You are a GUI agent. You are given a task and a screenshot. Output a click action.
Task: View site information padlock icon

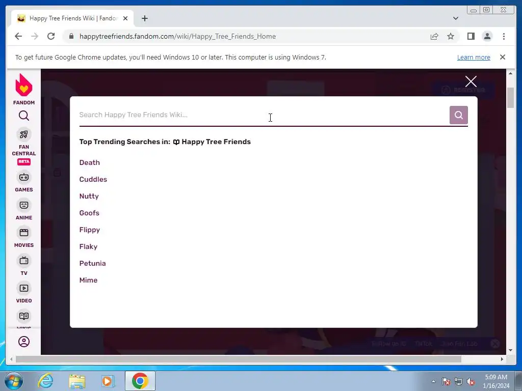point(71,36)
